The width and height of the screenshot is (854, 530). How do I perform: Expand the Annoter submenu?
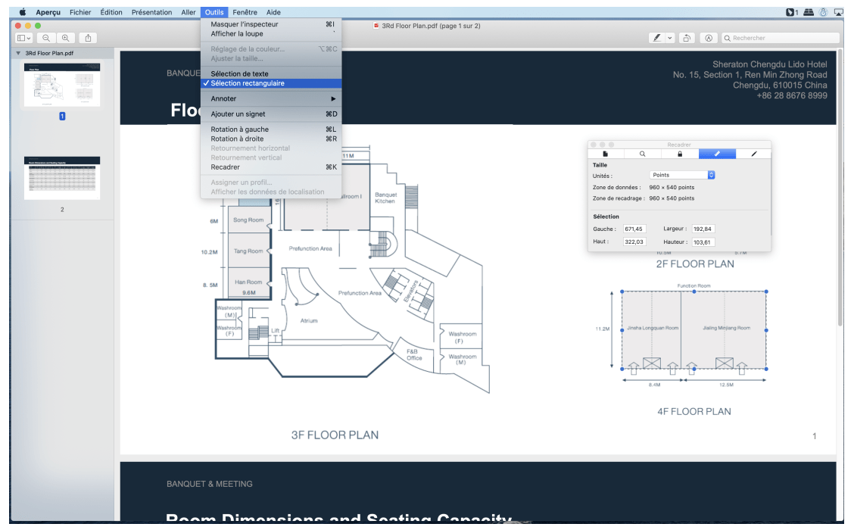[271, 98]
